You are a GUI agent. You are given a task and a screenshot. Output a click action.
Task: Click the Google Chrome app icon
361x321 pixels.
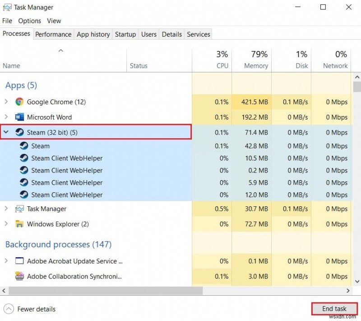(19, 102)
